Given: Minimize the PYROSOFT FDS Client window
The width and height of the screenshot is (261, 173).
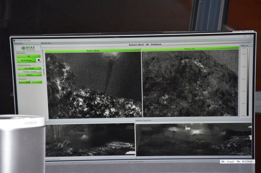Looking at the screenshot, I should pyautogui.click(x=239, y=36).
